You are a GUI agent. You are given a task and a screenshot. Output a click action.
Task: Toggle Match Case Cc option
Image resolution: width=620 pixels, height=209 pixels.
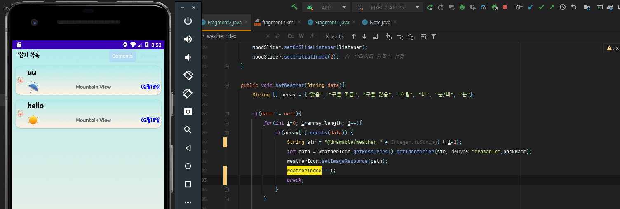tap(291, 36)
